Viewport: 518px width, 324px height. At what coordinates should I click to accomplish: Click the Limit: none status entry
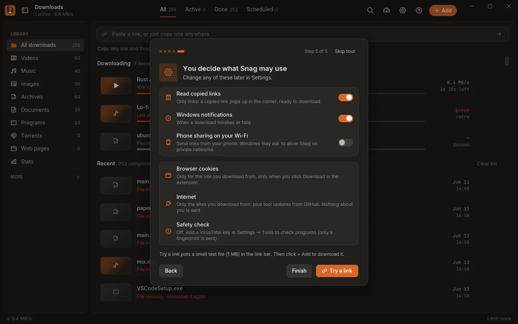pos(499,319)
